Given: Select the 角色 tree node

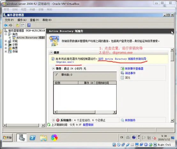Looking at the screenshot, I should pos(13,34).
